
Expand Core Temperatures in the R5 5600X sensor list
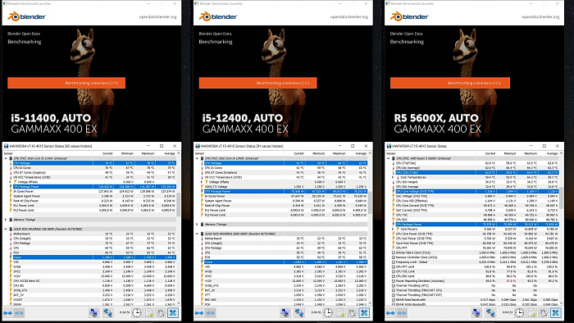pos(393,177)
